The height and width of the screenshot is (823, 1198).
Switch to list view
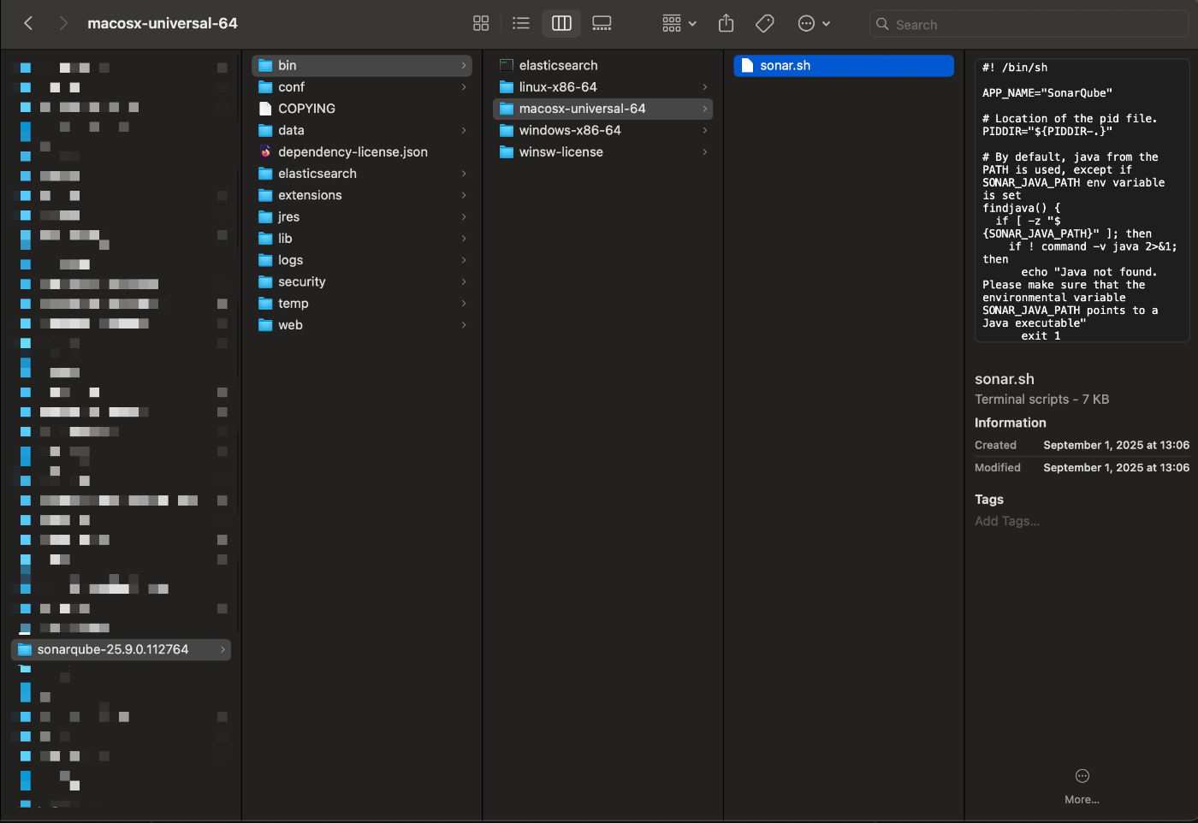coord(521,23)
